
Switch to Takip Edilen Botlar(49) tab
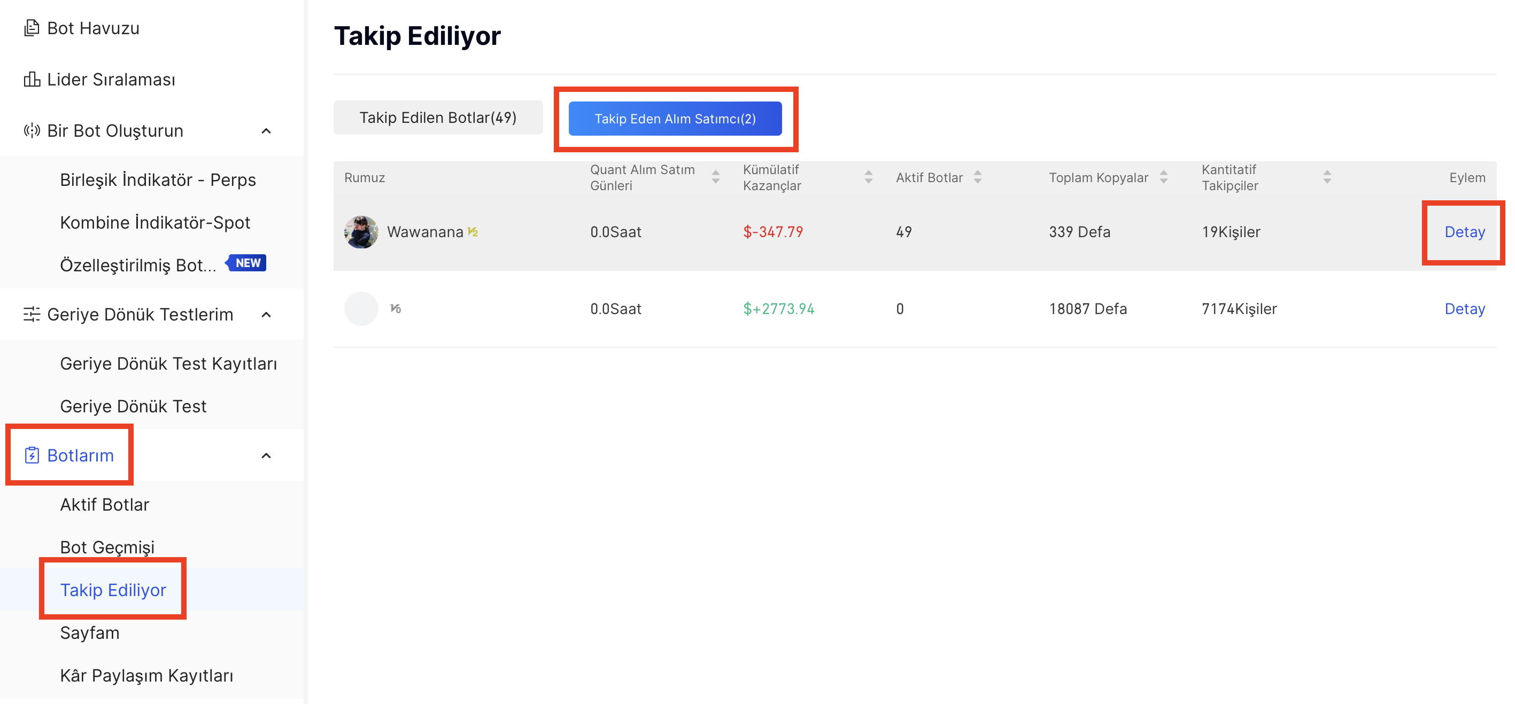click(x=438, y=118)
